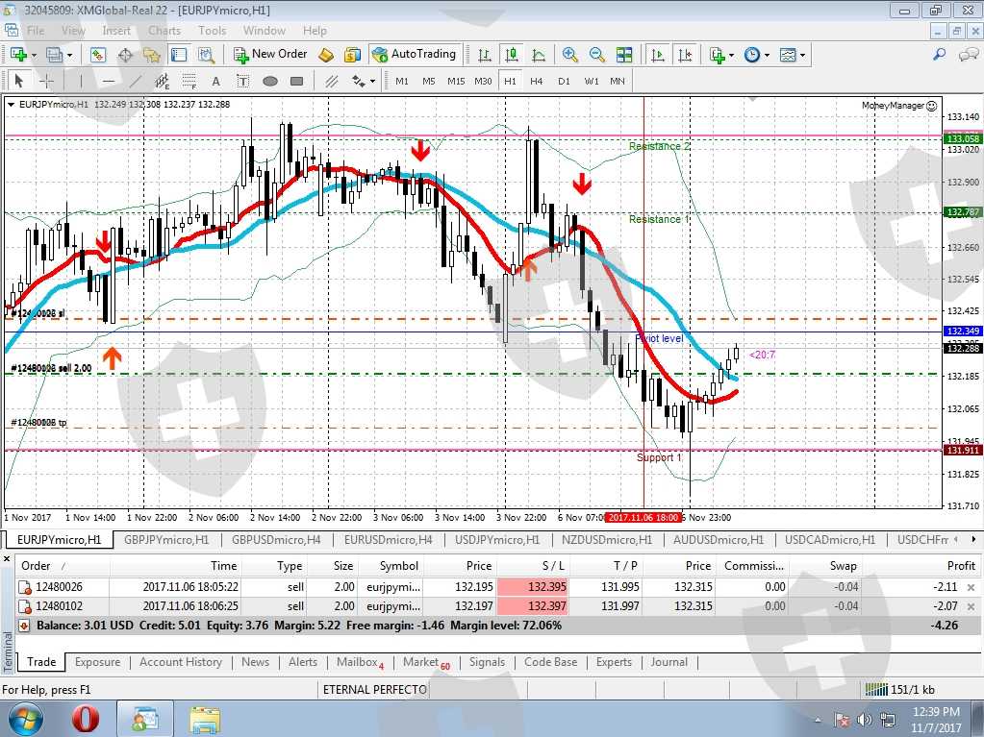984x737 pixels.
Task: Toggle chart Auto Scroll
Action: click(659, 55)
